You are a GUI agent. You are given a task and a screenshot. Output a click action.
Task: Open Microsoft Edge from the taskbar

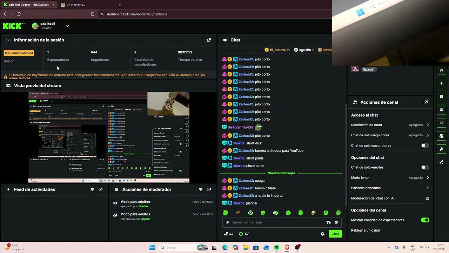point(225,248)
